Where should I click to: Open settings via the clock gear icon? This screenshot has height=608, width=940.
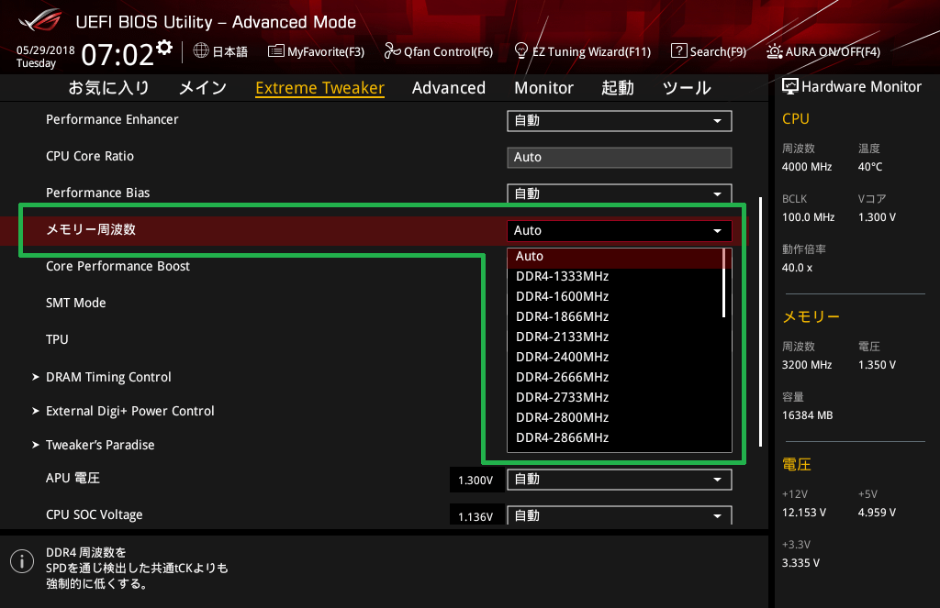pos(164,48)
